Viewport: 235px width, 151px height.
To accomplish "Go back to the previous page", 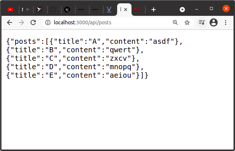I will [10, 23].
